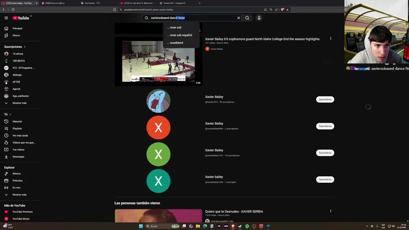Open YouTube Music in the sidebar
The height and width of the screenshot is (230, 409).
coord(20,219)
